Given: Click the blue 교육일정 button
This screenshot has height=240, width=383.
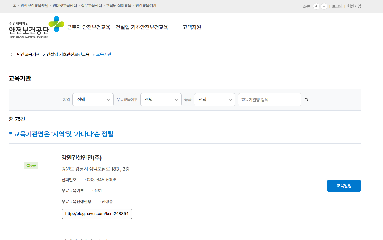Looking at the screenshot, I should (x=344, y=186).
